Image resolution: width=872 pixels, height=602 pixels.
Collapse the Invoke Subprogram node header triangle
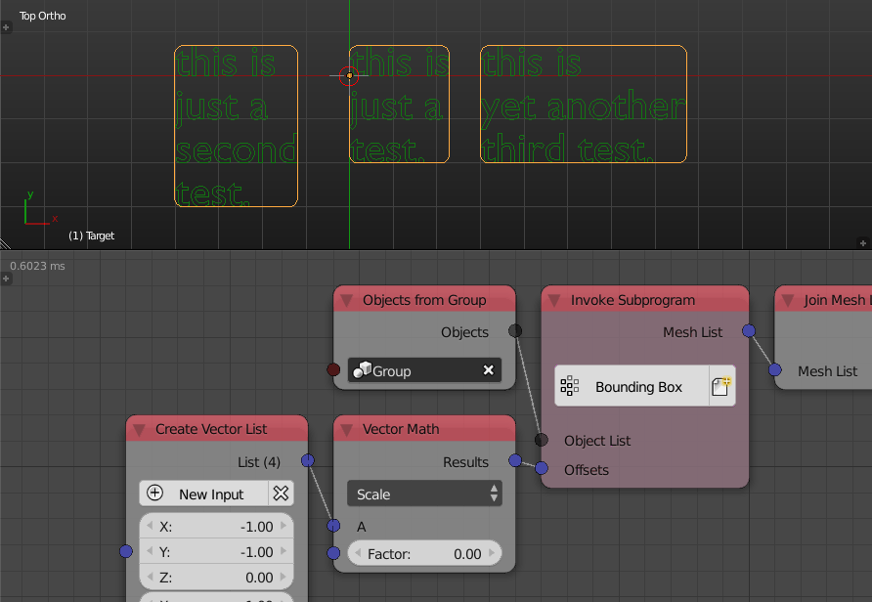[x=555, y=299]
